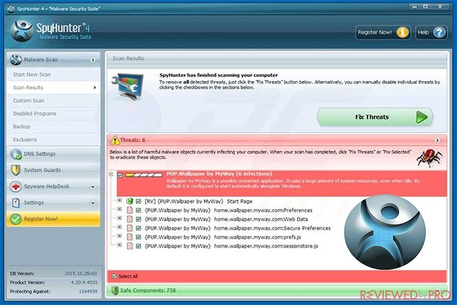This screenshot has width=457, height=305.
Task: Click the yellow Register Now! sidebar button
Action: pos(53,219)
